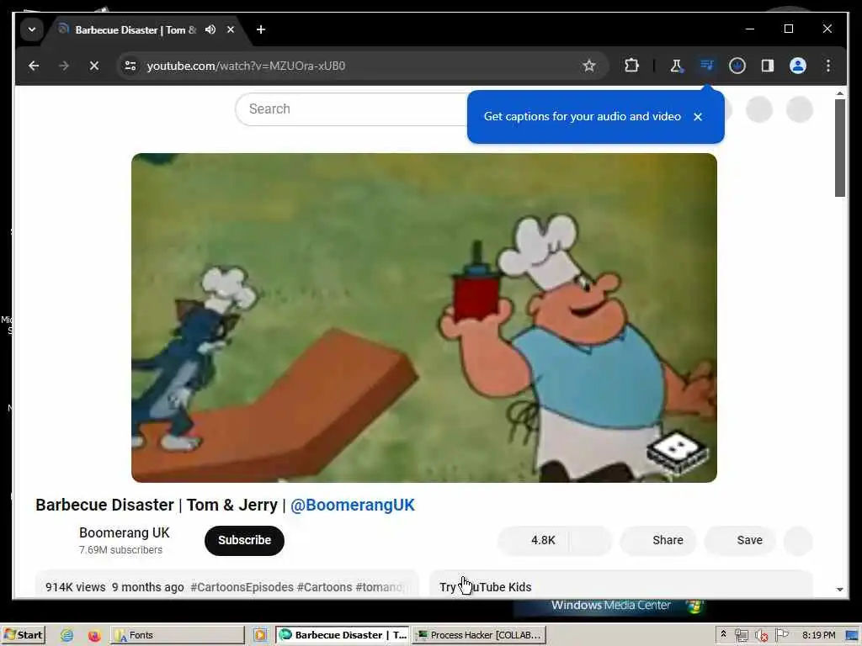Open the @BoomerangUK channel link
862x646 pixels.
tap(353, 505)
